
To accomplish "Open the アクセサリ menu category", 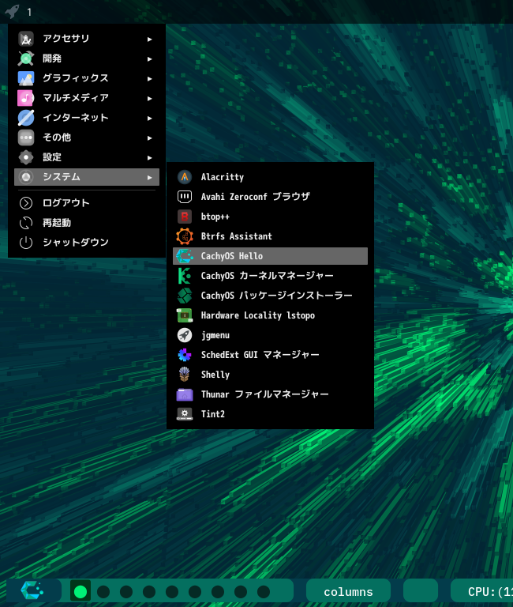I will [x=87, y=39].
